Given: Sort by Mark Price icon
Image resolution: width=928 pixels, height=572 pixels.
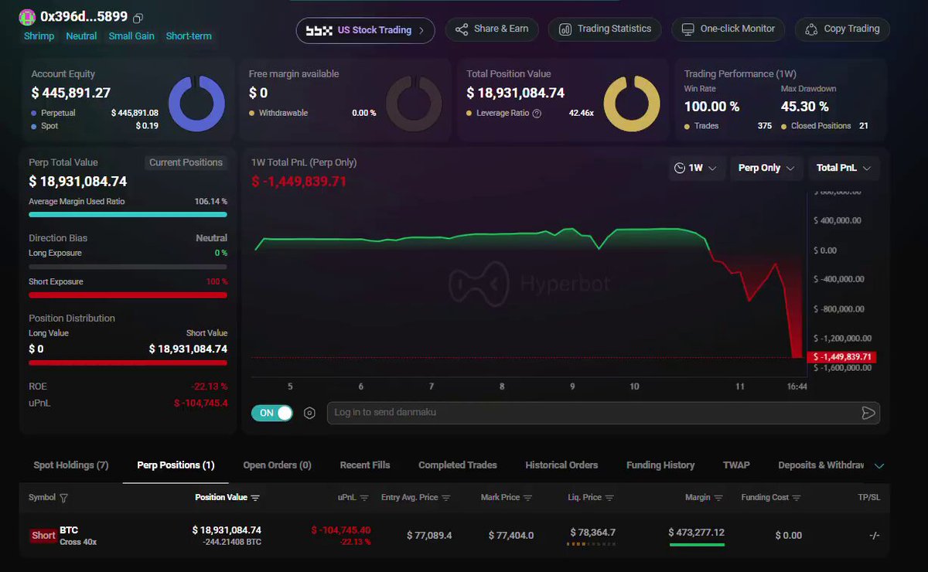Looking at the screenshot, I should pyautogui.click(x=527, y=498).
